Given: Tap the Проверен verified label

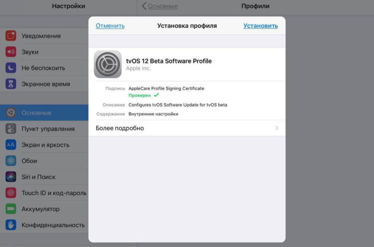Looking at the screenshot, I should pos(140,95).
